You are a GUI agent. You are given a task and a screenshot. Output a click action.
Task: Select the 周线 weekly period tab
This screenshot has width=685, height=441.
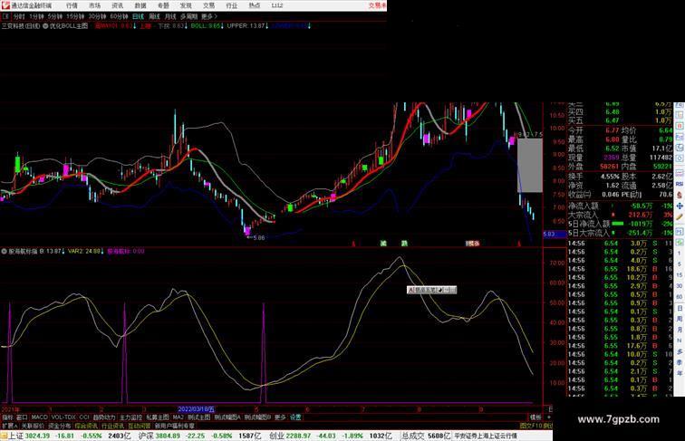coord(154,16)
